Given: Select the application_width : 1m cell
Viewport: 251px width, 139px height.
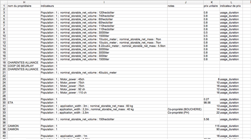Looking at the screenshot, I should click(x=104, y=136).
